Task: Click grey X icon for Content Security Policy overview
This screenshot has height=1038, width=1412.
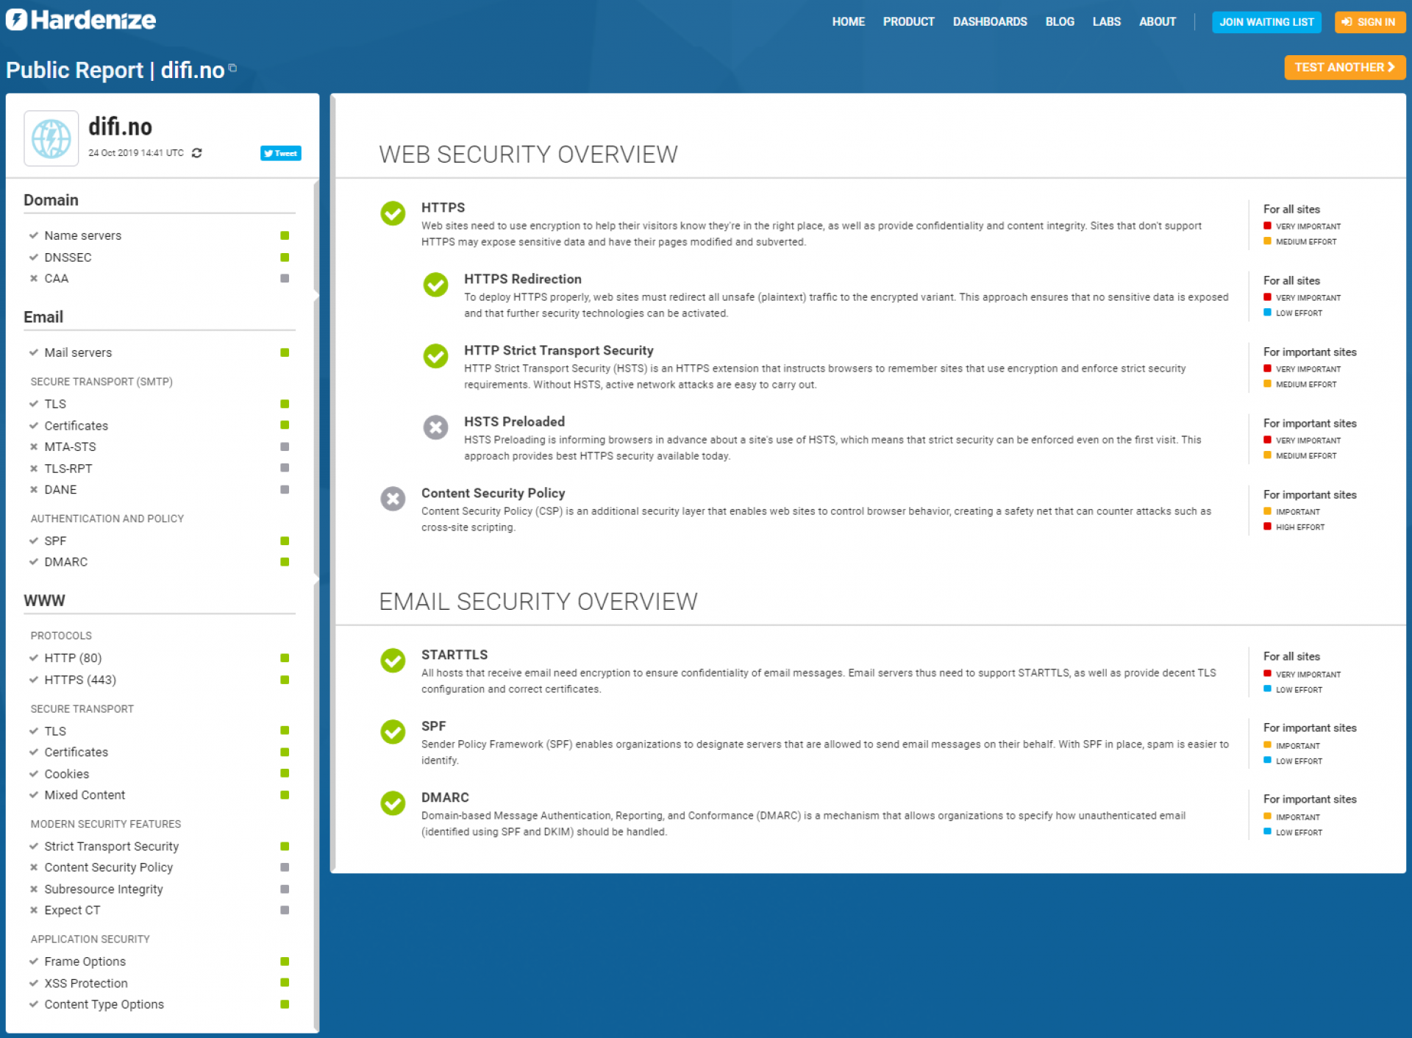Action: tap(393, 499)
